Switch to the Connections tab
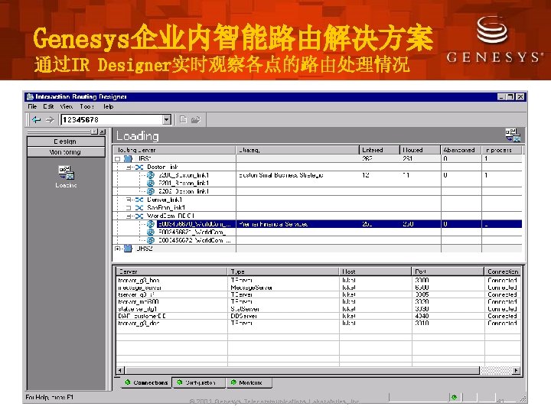The image size is (551, 413). [x=146, y=382]
